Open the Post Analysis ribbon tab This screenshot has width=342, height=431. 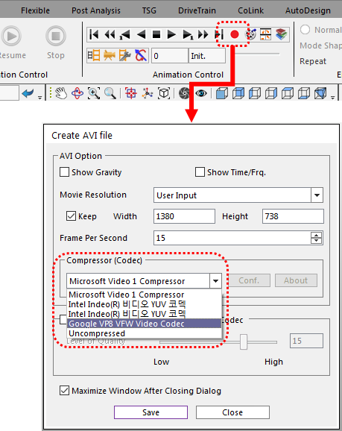[96, 10]
